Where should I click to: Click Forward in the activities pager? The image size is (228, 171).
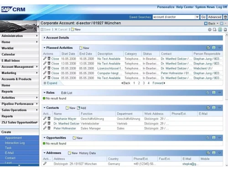click(x=159, y=83)
